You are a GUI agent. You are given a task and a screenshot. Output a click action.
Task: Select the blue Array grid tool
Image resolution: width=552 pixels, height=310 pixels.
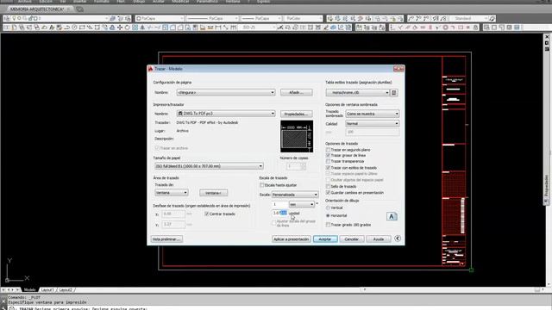[x=135, y=28]
